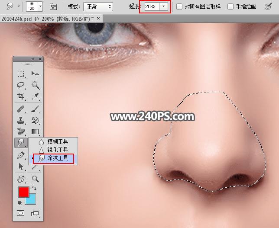Click the tablet pressure icon in options bar
This screenshot has width=279, height=228.
(x=268, y=6)
